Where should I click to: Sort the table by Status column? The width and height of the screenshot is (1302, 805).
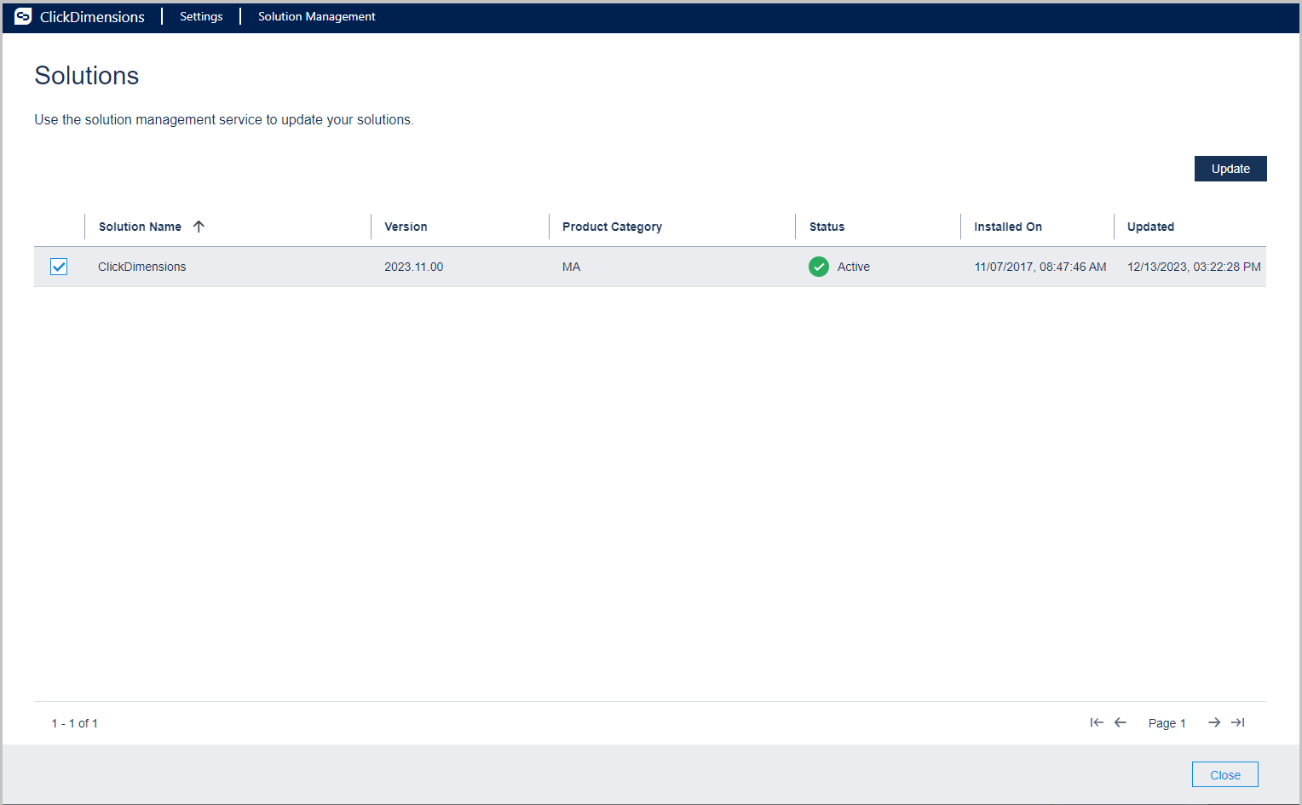[827, 226]
